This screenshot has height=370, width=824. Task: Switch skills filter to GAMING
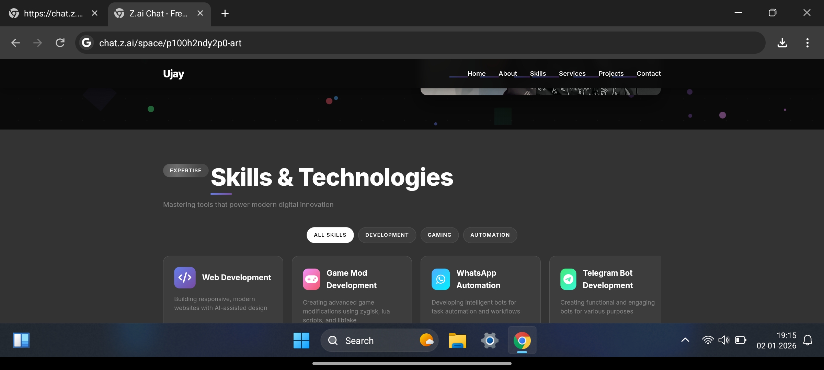click(439, 235)
